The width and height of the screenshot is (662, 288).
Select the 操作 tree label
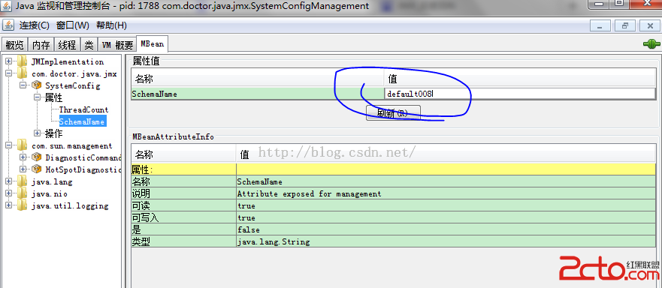pyautogui.click(x=53, y=133)
